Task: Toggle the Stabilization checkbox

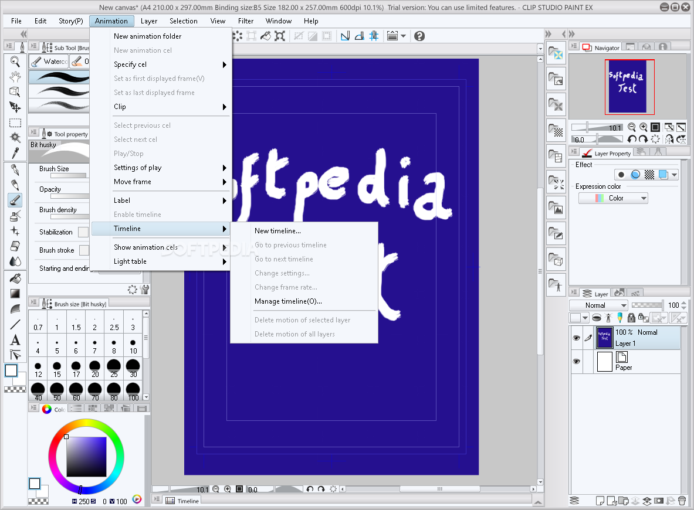Action: (x=83, y=232)
